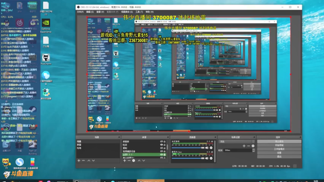
Task: Remove the selected source with the minus icon
Action: click(x=129, y=161)
